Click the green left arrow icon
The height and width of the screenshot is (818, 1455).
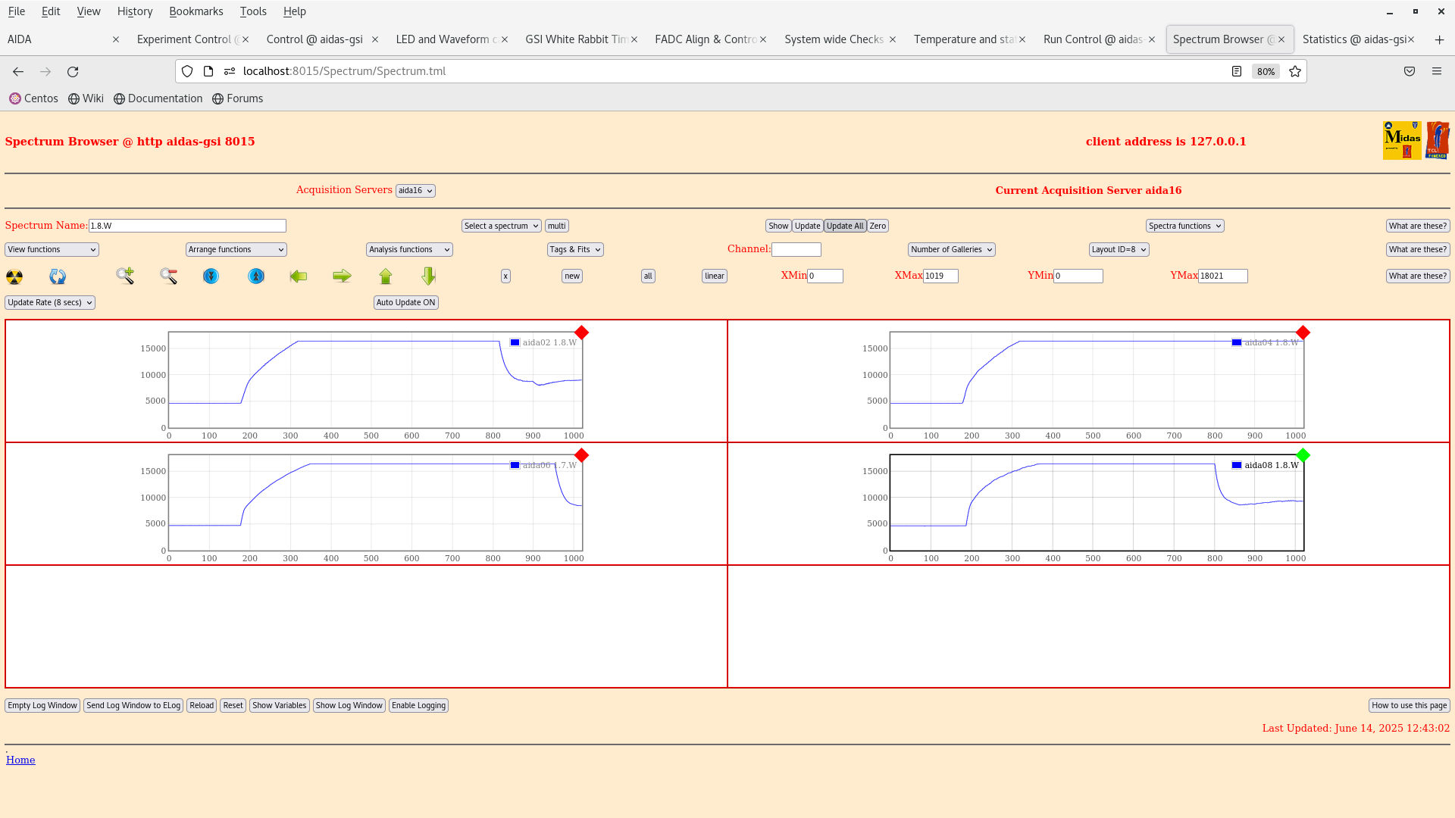[299, 276]
